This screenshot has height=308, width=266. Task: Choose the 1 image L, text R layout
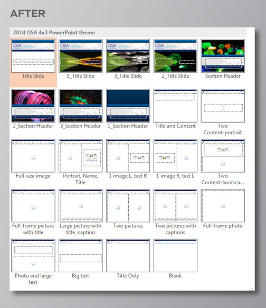point(128,155)
